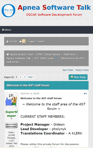Image resolution: width=93 pixels, height=148 pixels.
Task: Click the Next » pagination link
Action: click(31, 77)
